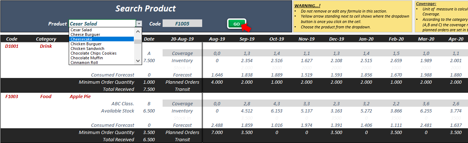Select the Code field showing F1005
The image size is (468, 143).
[182, 23]
